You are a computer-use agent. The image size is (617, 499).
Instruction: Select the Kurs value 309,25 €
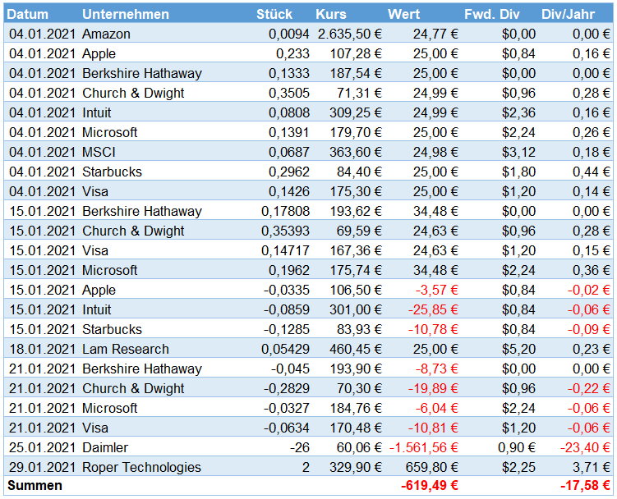pos(356,112)
